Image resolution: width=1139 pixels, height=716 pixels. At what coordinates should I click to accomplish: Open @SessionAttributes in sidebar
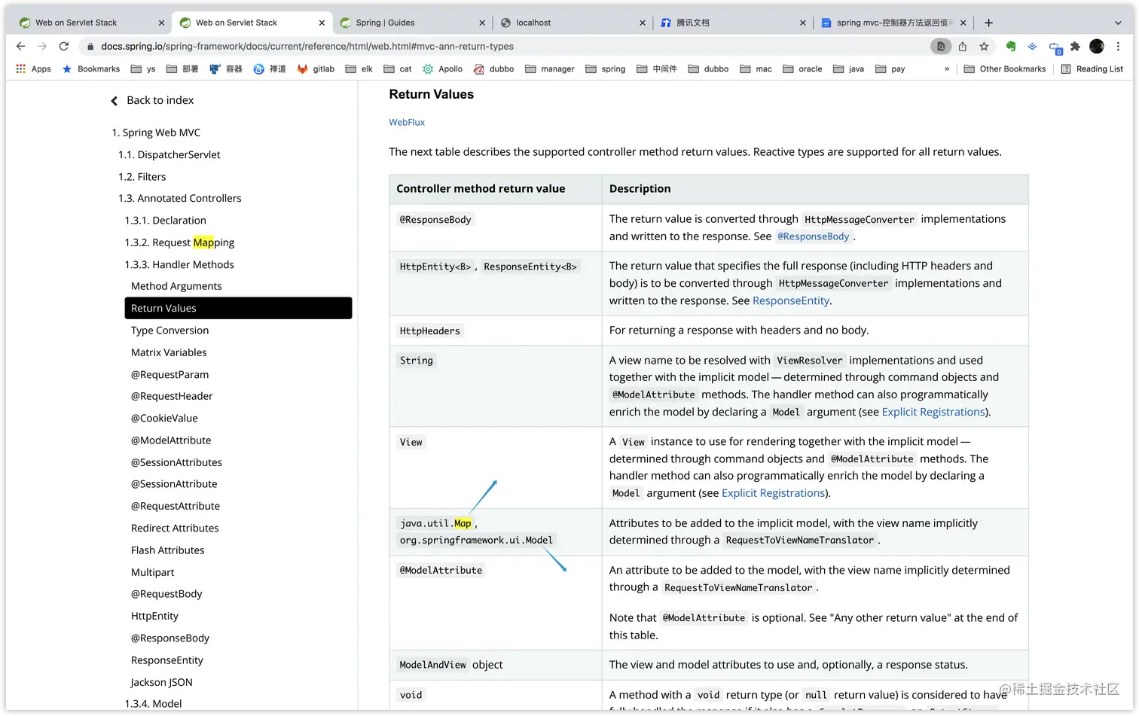(x=176, y=462)
